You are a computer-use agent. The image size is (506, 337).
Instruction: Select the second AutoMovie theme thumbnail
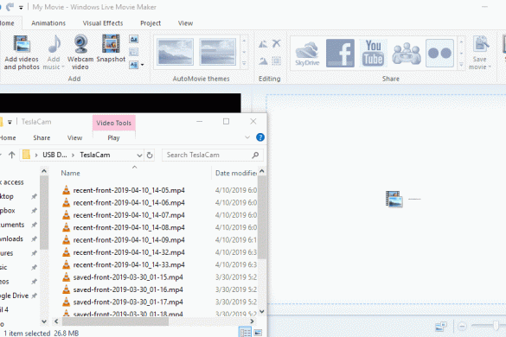(x=217, y=52)
